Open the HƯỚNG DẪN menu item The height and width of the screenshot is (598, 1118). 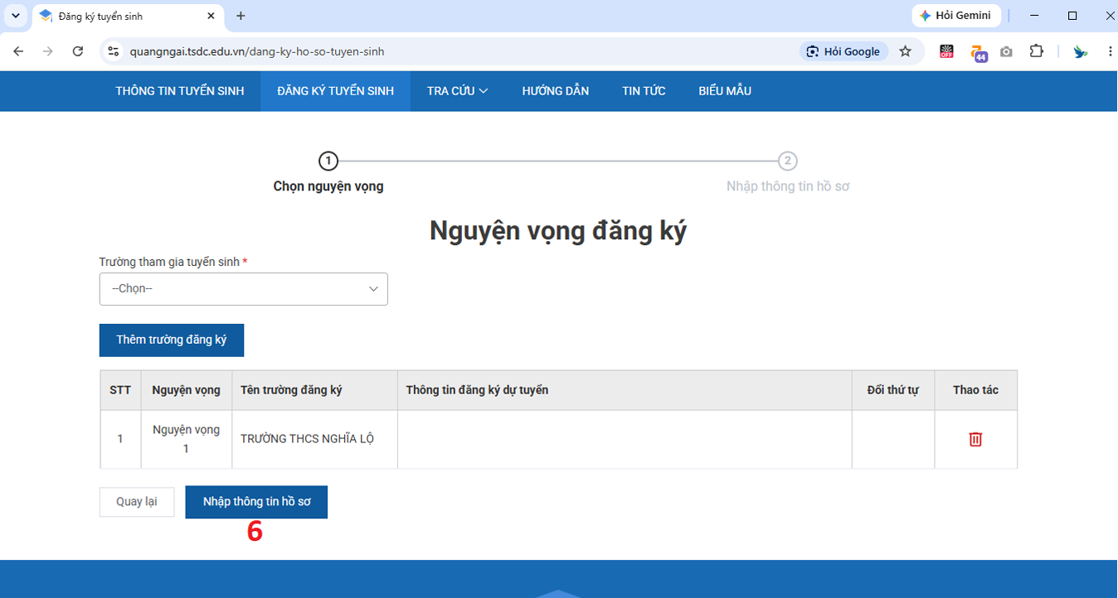[556, 91]
